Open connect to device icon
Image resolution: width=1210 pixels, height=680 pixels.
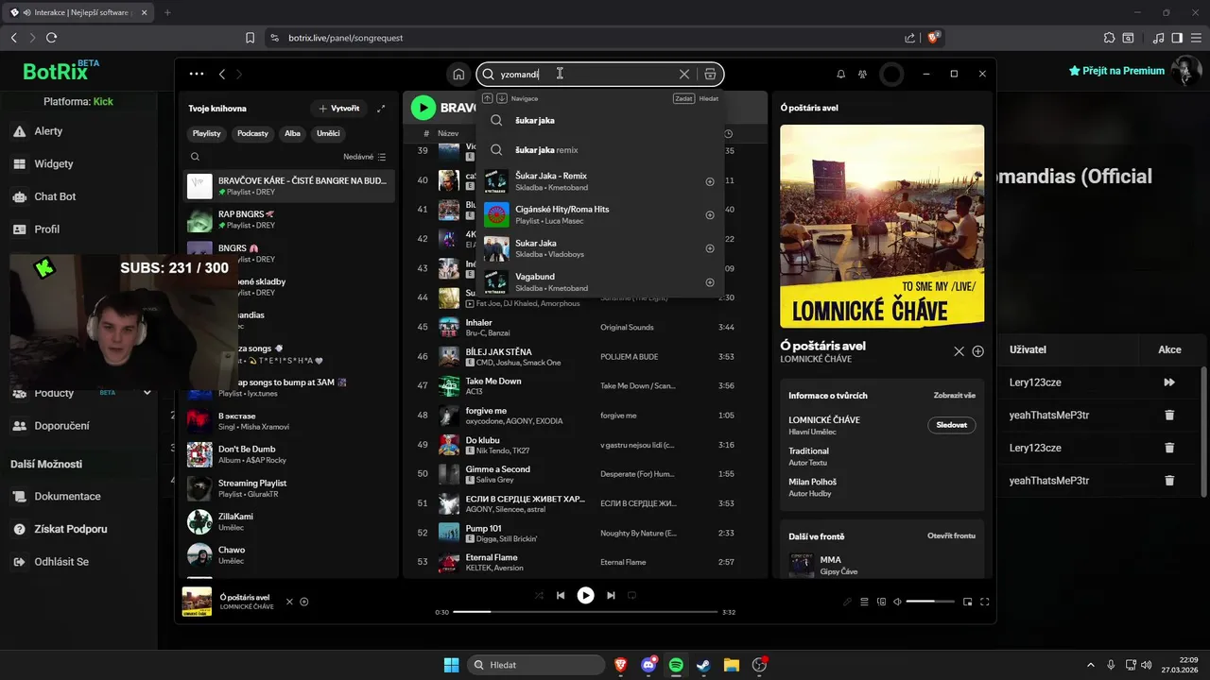click(881, 602)
